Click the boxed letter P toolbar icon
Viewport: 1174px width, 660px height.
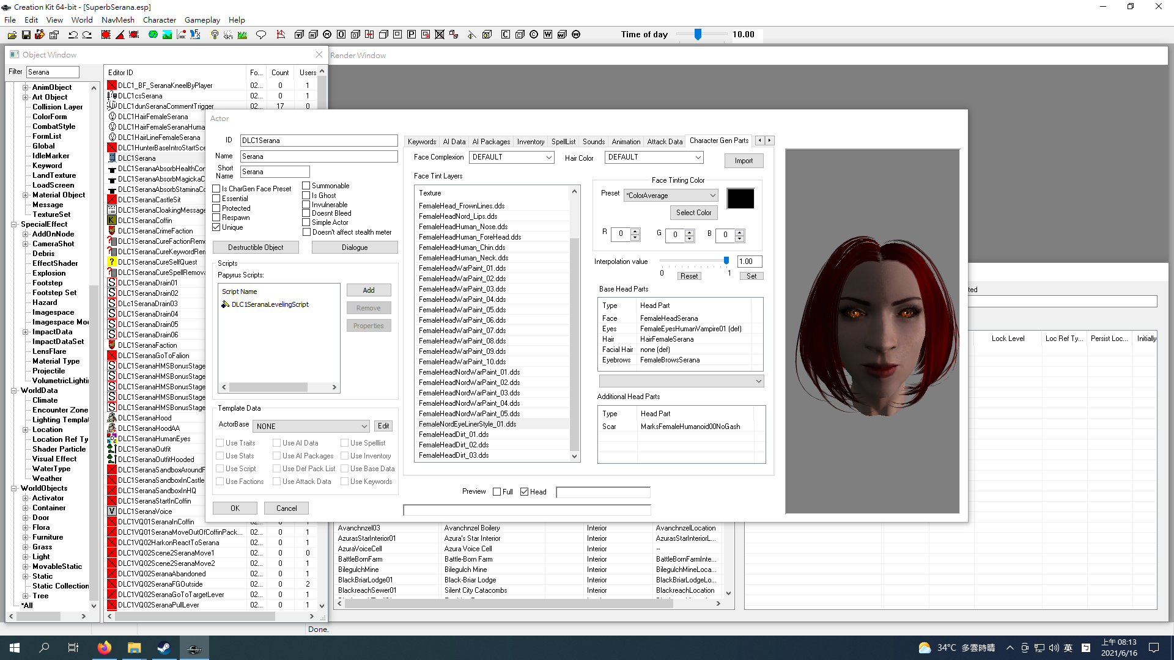pos(412,35)
